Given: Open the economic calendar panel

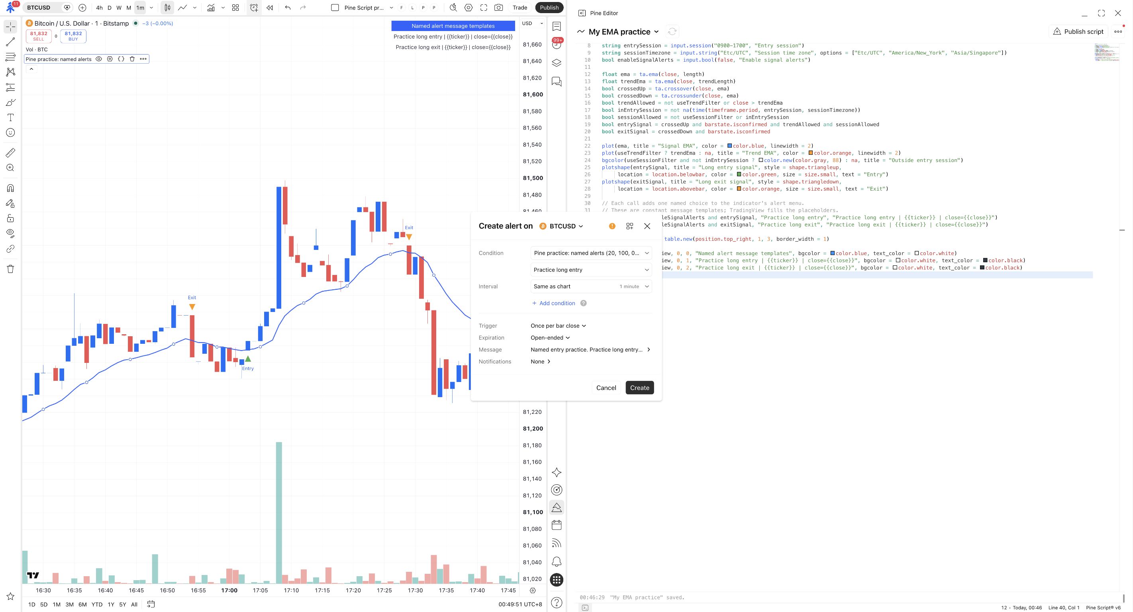Looking at the screenshot, I should point(557,525).
